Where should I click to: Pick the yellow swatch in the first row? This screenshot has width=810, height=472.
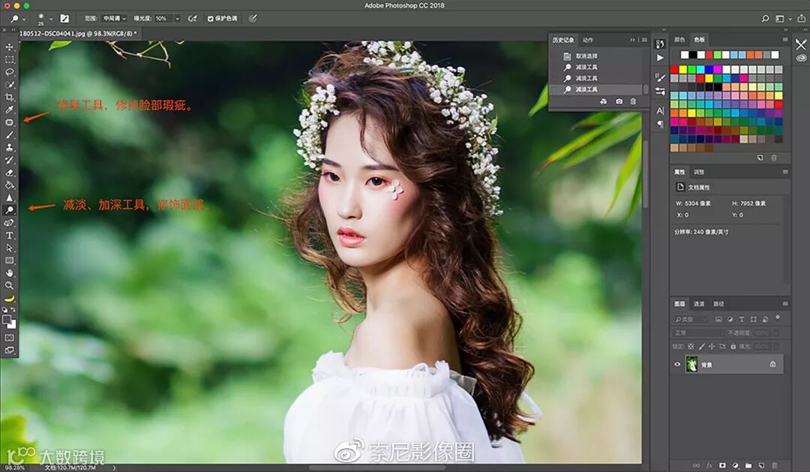coord(683,69)
